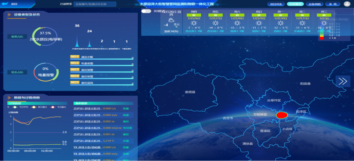The height and width of the screenshot is (161, 354).
Task: Click the filter search input field
Action: (95, 4)
